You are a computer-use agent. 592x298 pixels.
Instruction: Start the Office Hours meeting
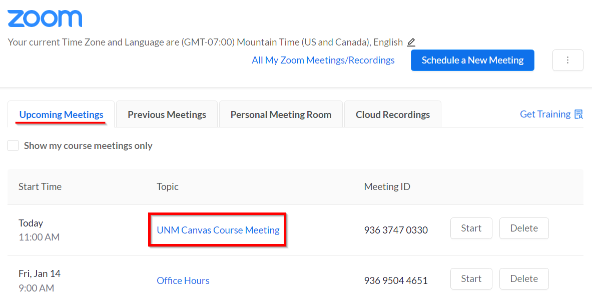coord(471,279)
